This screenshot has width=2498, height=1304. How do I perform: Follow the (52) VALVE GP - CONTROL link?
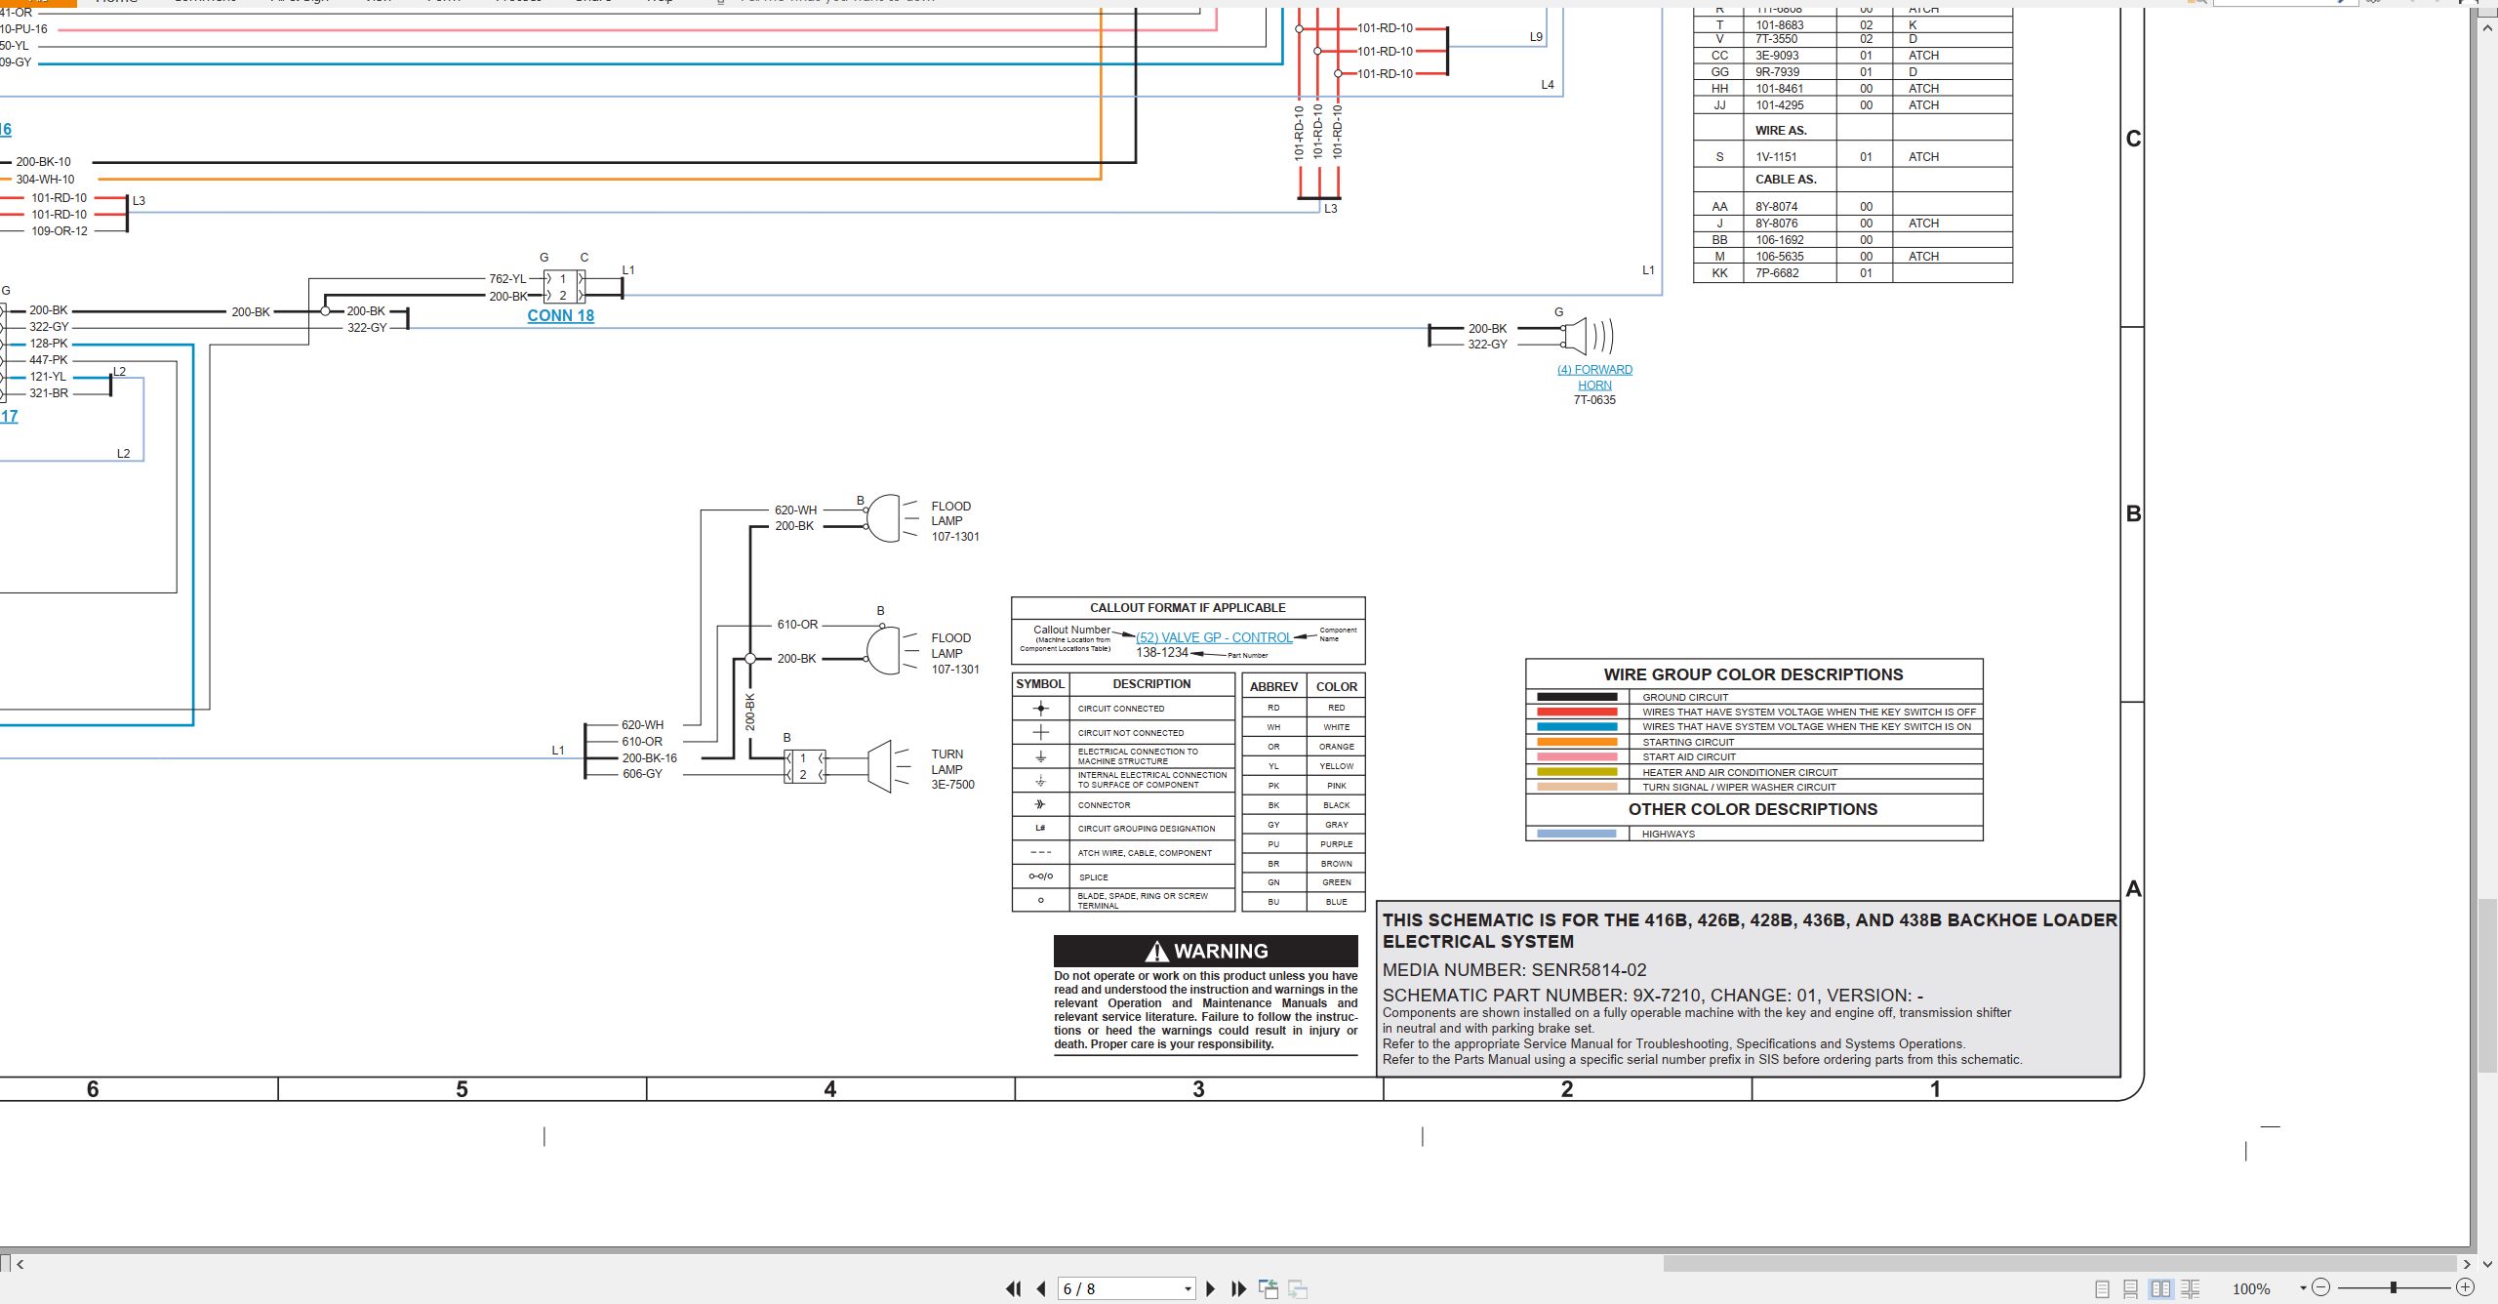(1214, 637)
